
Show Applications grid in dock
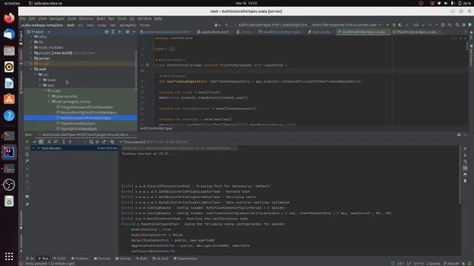tap(9, 256)
